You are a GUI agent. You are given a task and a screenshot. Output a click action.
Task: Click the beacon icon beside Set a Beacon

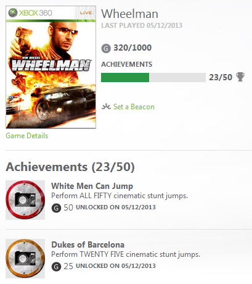(106, 107)
